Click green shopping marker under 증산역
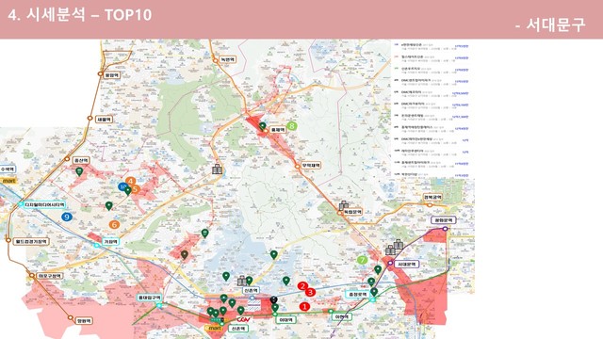The image size is (603, 339). [x=79, y=171]
